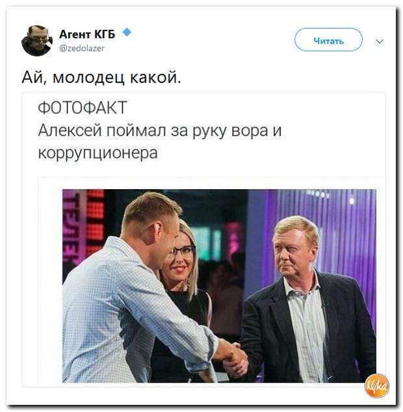The height and width of the screenshot is (412, 403).
Task: Click the ФОТОФАКТ heading in the quoted card
Action: pyautogui.click(x=83, y=108)
